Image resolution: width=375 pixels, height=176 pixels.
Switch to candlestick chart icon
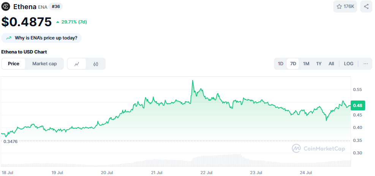96,64
